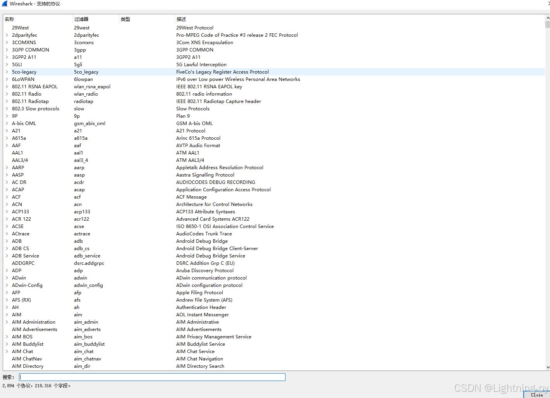Click inside the 搜索 search field
Screen dimensions: 550x398
click(152, 377)
